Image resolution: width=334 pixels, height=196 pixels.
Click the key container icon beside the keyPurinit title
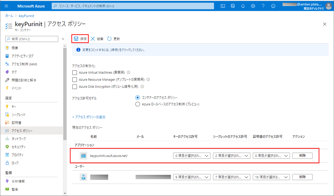coord(9,26)
